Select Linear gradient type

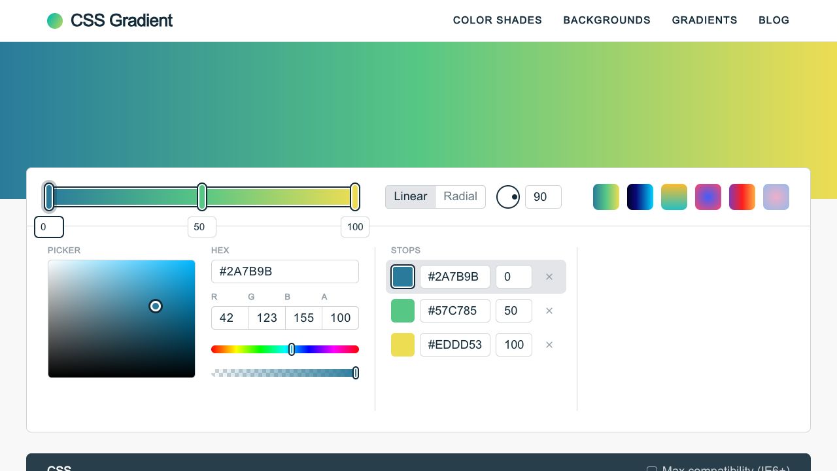(410, 197)
